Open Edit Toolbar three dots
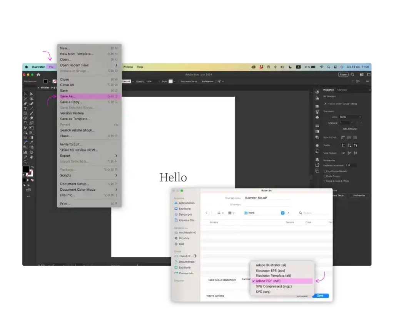The height and width of the screenshot is (329, 394). point(28,196)
